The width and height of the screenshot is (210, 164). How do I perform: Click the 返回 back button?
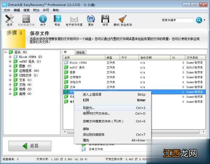(x=30, y=146)
